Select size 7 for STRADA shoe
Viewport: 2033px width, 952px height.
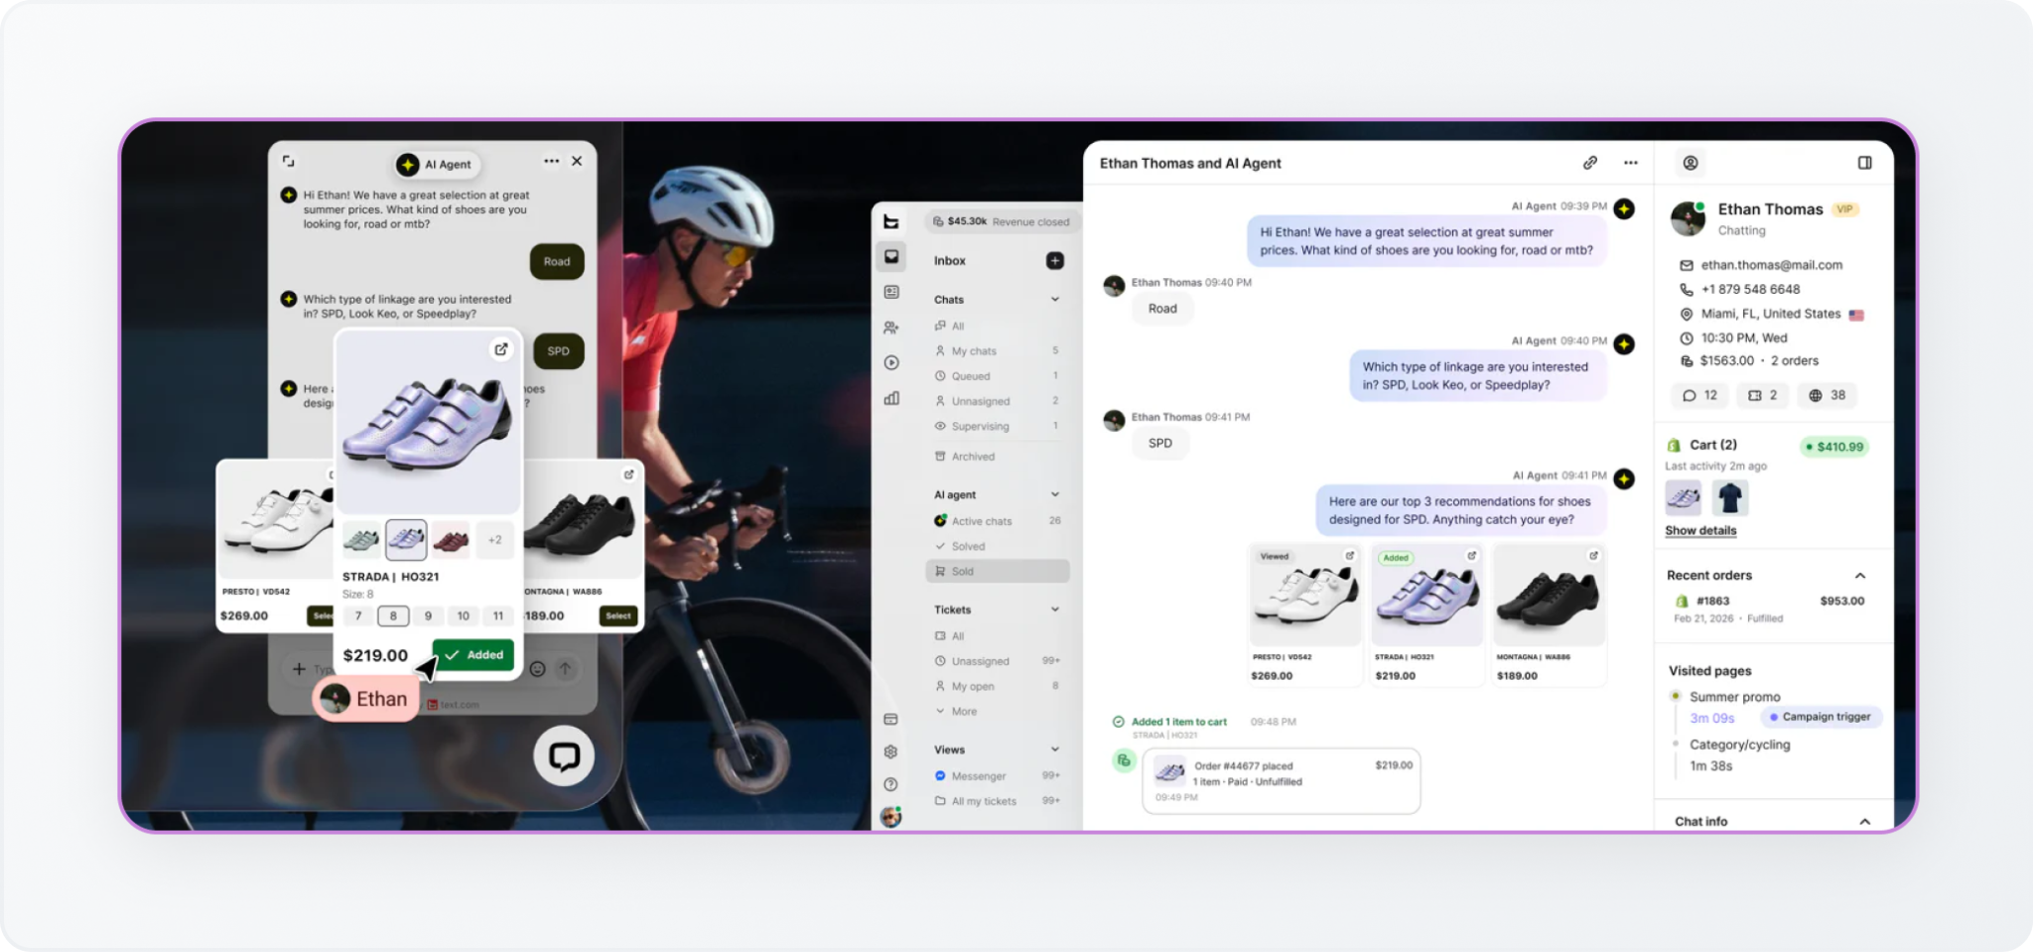point(358,615)
